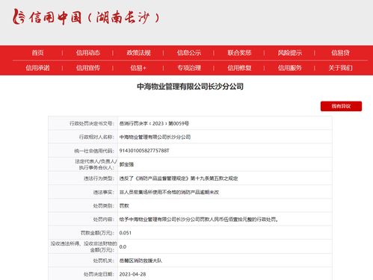Click the 罚款金额(万元) label

[x=97, y=233]
